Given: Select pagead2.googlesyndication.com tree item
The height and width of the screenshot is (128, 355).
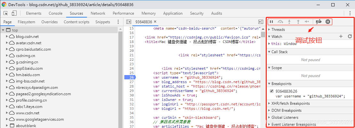Looking at the screenshot, I should coord(43,94).
